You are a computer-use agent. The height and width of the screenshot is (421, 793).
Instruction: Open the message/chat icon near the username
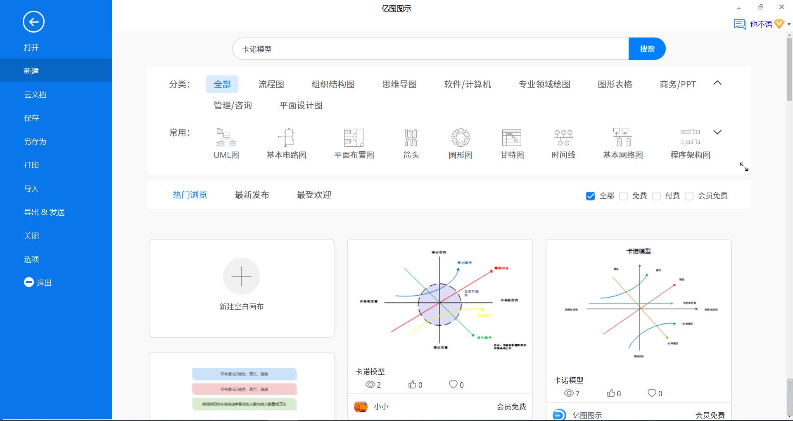pos(739,24)
